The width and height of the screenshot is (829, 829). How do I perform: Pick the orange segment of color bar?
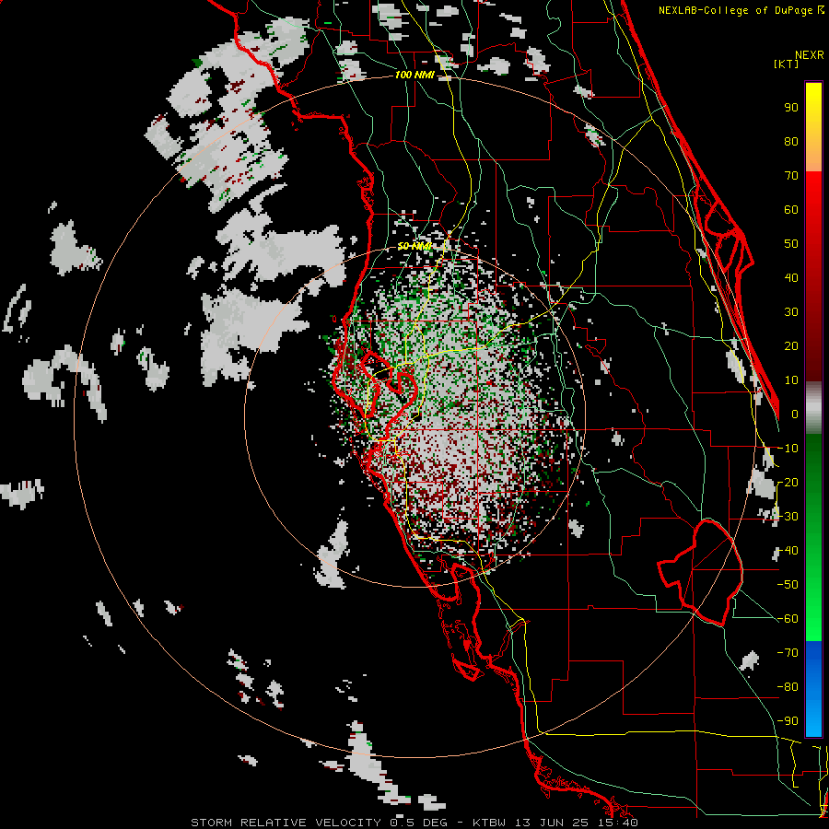tap(813, 157)
